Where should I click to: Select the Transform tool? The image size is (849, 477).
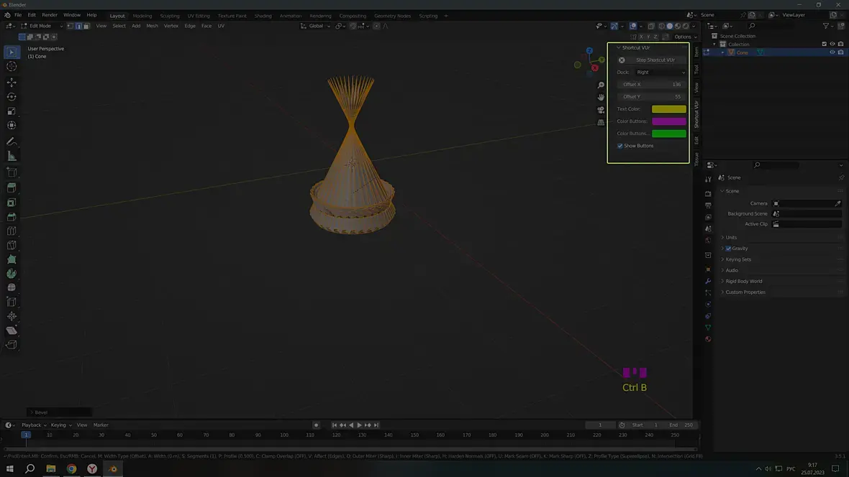pyautogui.click(x=12, y=126)
